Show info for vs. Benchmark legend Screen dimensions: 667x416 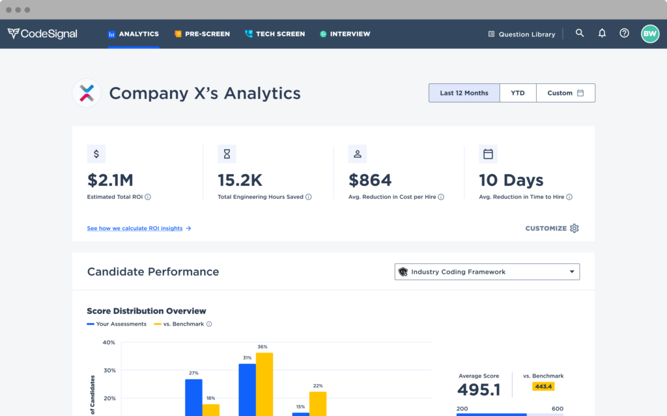click(209, 324)
